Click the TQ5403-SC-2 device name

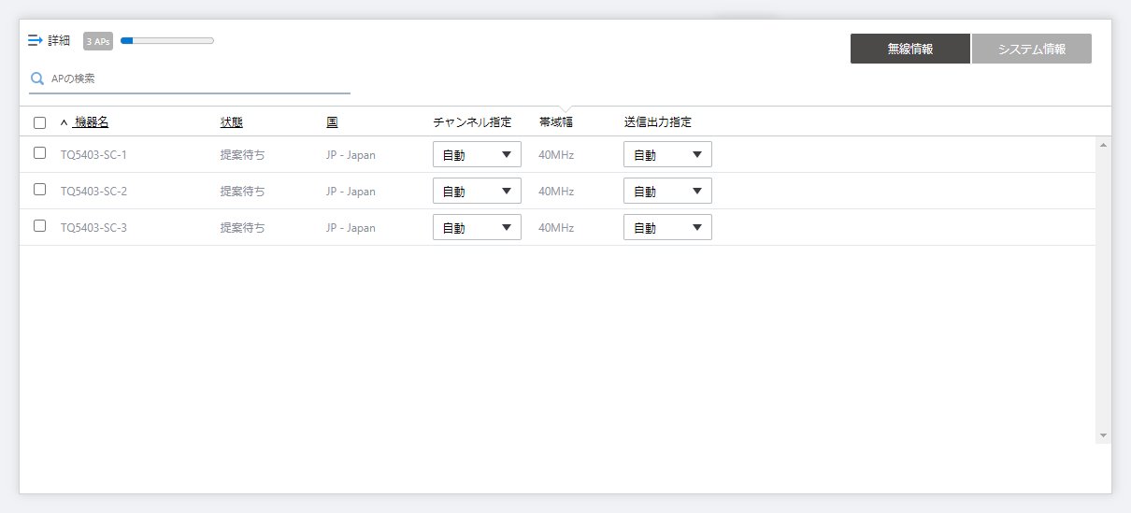93,191
